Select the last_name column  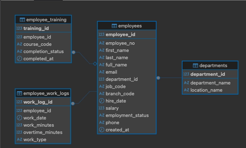[117, 58]
